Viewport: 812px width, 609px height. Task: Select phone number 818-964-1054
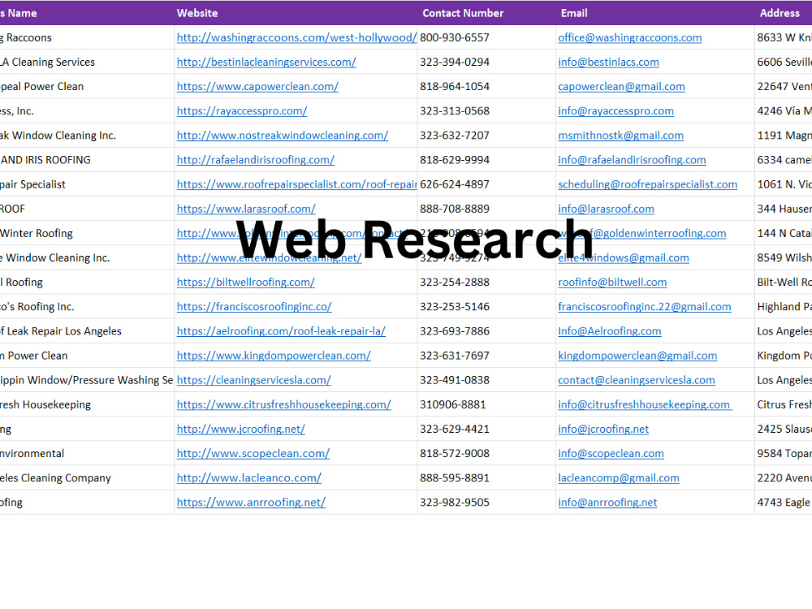pyautogui.click(x=454, y=87)
